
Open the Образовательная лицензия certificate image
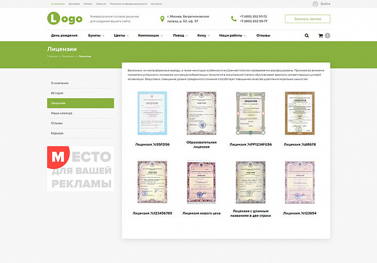pos(201,113)
